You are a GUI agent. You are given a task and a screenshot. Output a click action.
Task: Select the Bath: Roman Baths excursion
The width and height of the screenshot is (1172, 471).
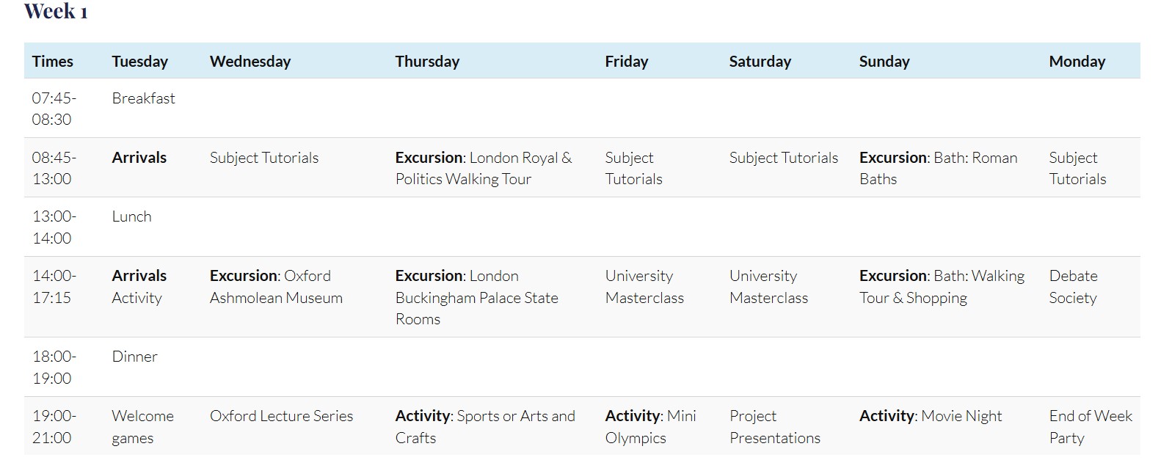point(937,168)
